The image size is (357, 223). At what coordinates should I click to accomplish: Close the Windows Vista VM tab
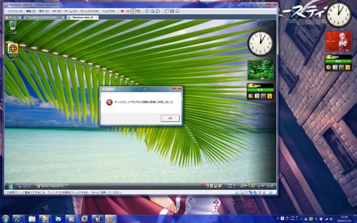96,17
